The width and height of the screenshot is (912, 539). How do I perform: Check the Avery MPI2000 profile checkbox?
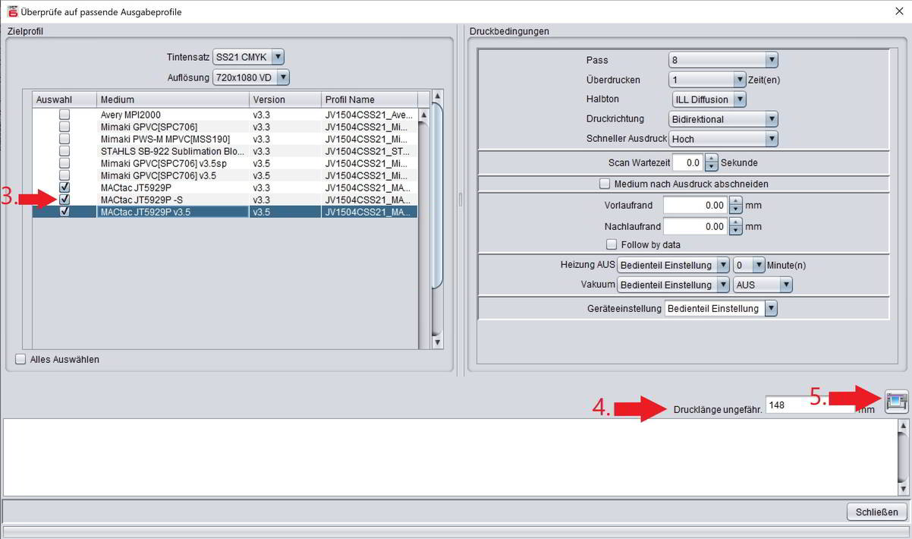(x=64, y=115)
